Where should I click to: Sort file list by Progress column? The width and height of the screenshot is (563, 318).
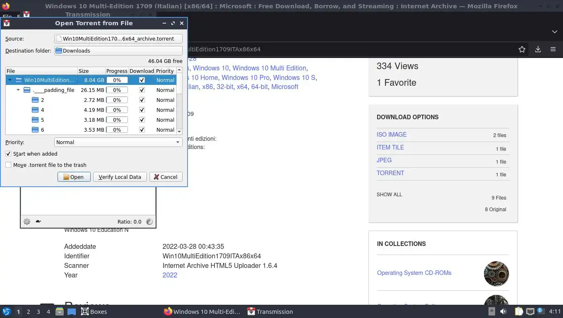pyautogui.click(x=117, y=71)
